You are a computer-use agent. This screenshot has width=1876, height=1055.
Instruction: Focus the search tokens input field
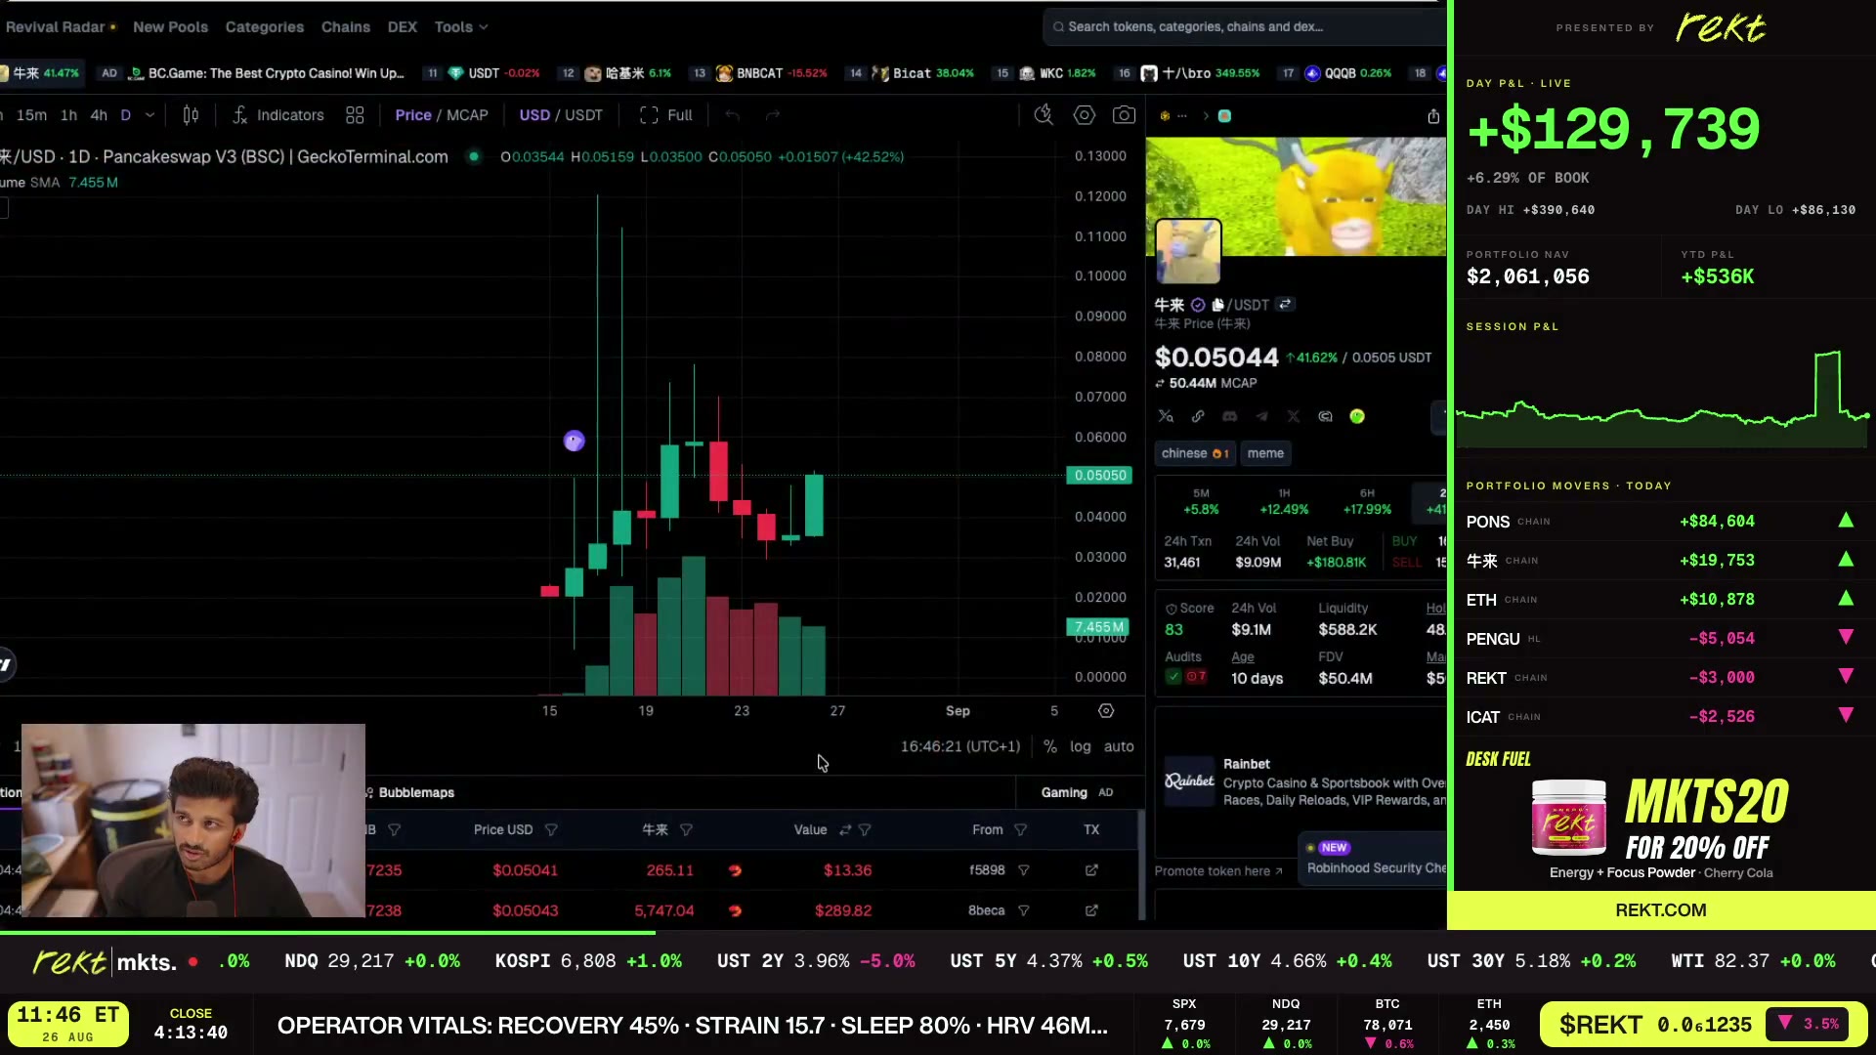click(x=1246, y=27)
